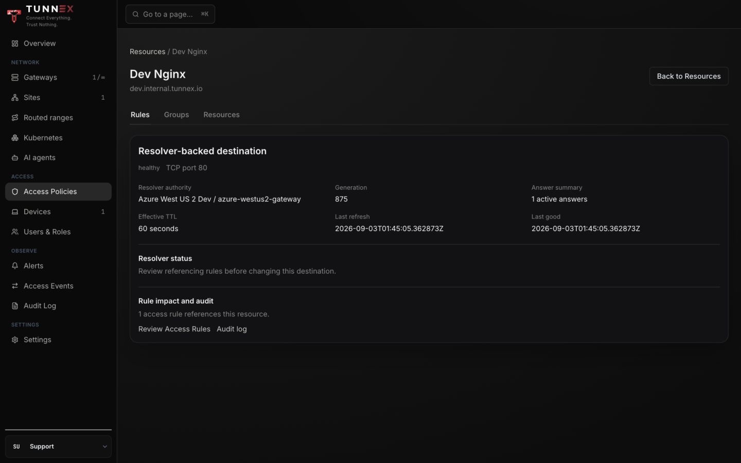Click the Sites count badge 1
This screenshot has height=463, width=741.
[103, 98]
